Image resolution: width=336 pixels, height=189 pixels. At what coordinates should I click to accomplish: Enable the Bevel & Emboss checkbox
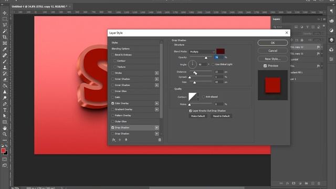(113, 55)
